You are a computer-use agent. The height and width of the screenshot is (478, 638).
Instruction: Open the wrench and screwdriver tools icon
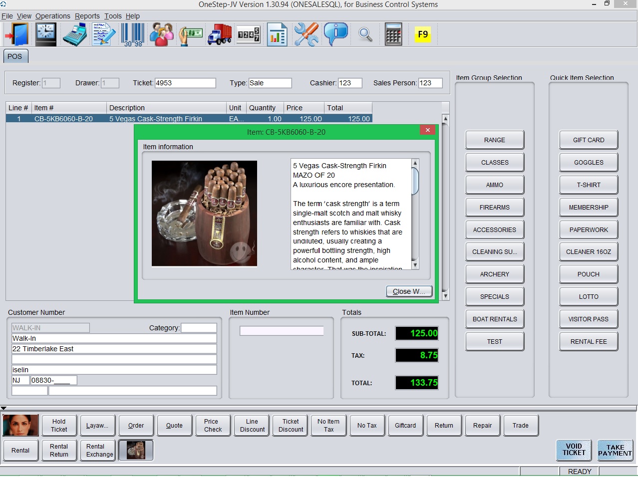(306, 35)
